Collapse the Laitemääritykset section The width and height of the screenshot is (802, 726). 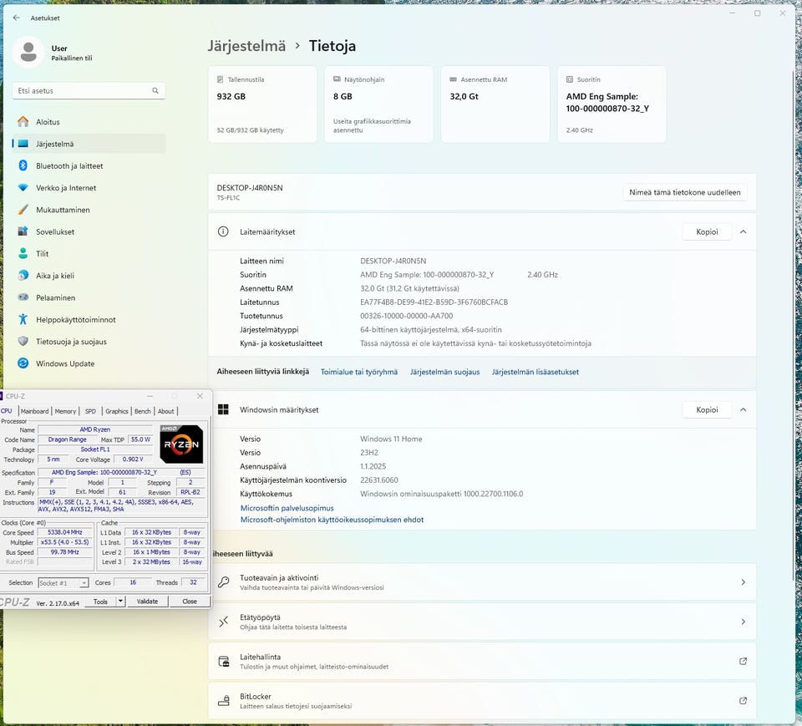[744, 231]
